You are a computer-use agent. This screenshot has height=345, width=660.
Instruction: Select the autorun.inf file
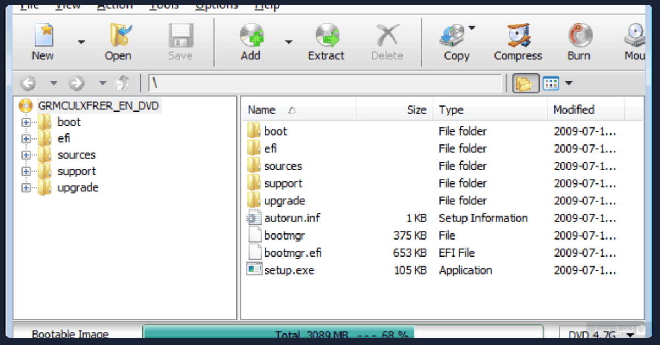(x=292, y=218)
